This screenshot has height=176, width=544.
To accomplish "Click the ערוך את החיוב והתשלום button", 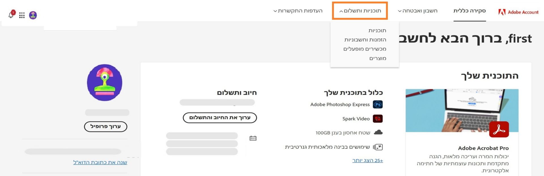I will pos(220,118).
